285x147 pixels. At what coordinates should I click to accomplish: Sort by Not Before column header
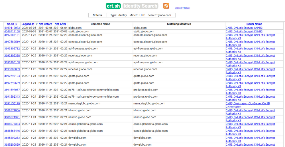click(45, 24)
